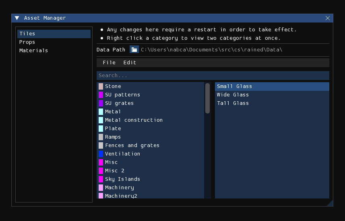Select the Metal construction category
The width and height of the screenshot is (345, 221).
click(x=151, y=120)
